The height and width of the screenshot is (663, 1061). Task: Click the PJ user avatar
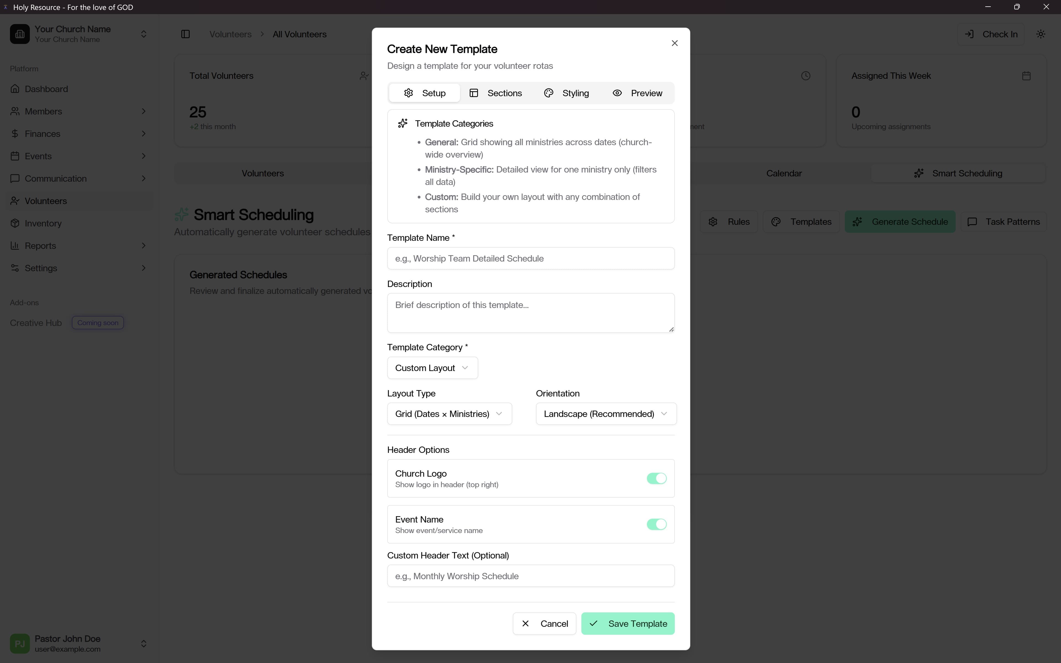[20, 643]
